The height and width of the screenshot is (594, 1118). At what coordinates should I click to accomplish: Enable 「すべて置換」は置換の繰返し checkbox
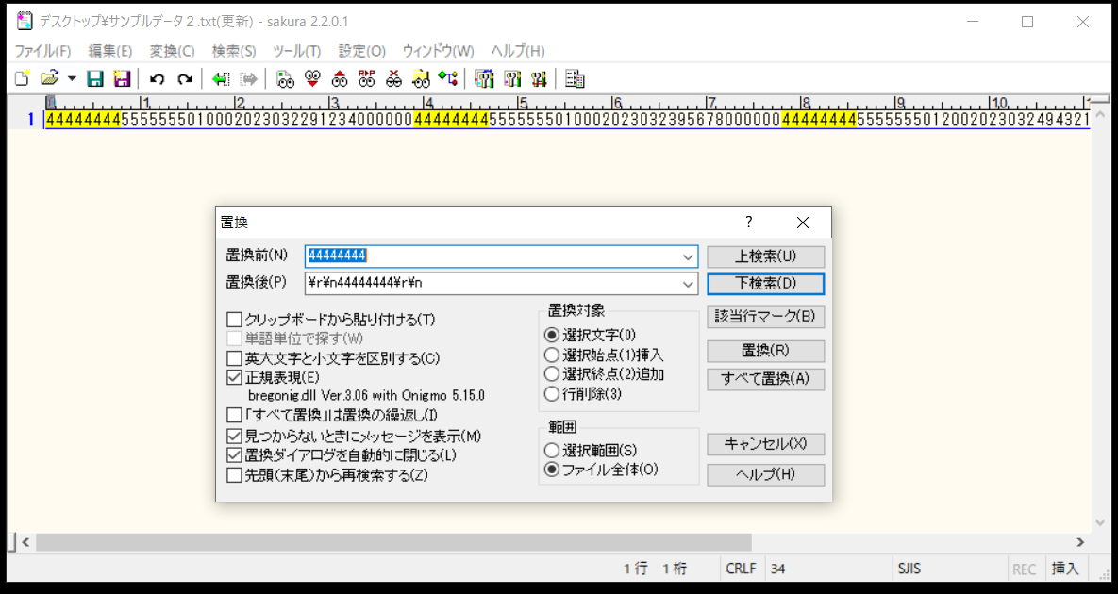pos(234,415)
